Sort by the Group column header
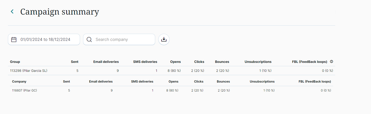The width and height of the screenshot is (371, 114). click(15, 62)
